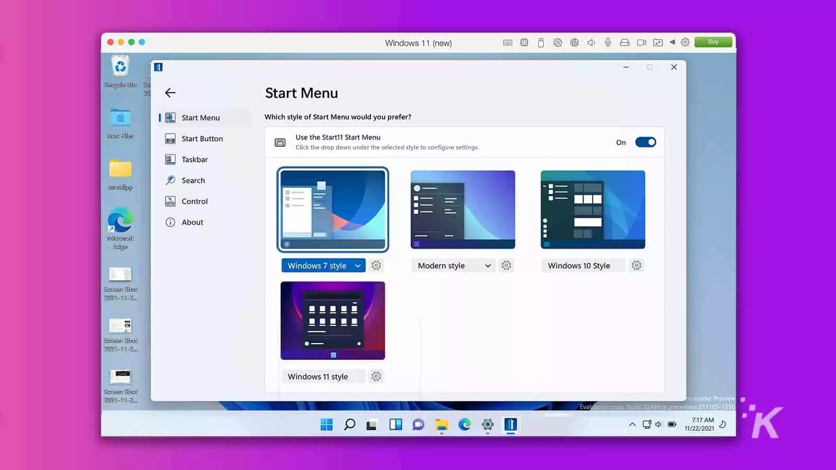The image size is (836, 470).
Task: Toggle off the Use Start11 Start Menu switch
Action: [646, 142]
